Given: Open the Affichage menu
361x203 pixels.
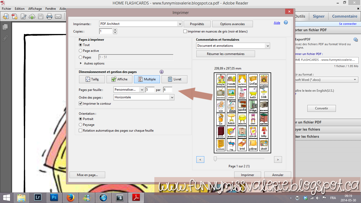Looking at the screenshot, I should (35, 9).
